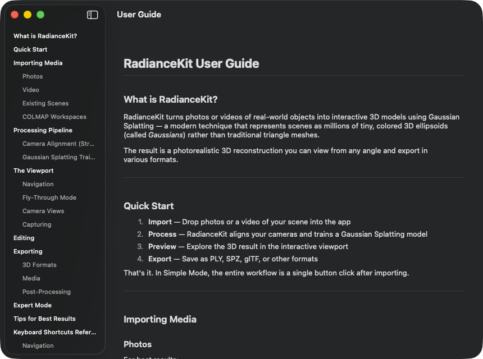
Task: Open COLMAP Workspaces sidebar entry
Action: (54, 117)
